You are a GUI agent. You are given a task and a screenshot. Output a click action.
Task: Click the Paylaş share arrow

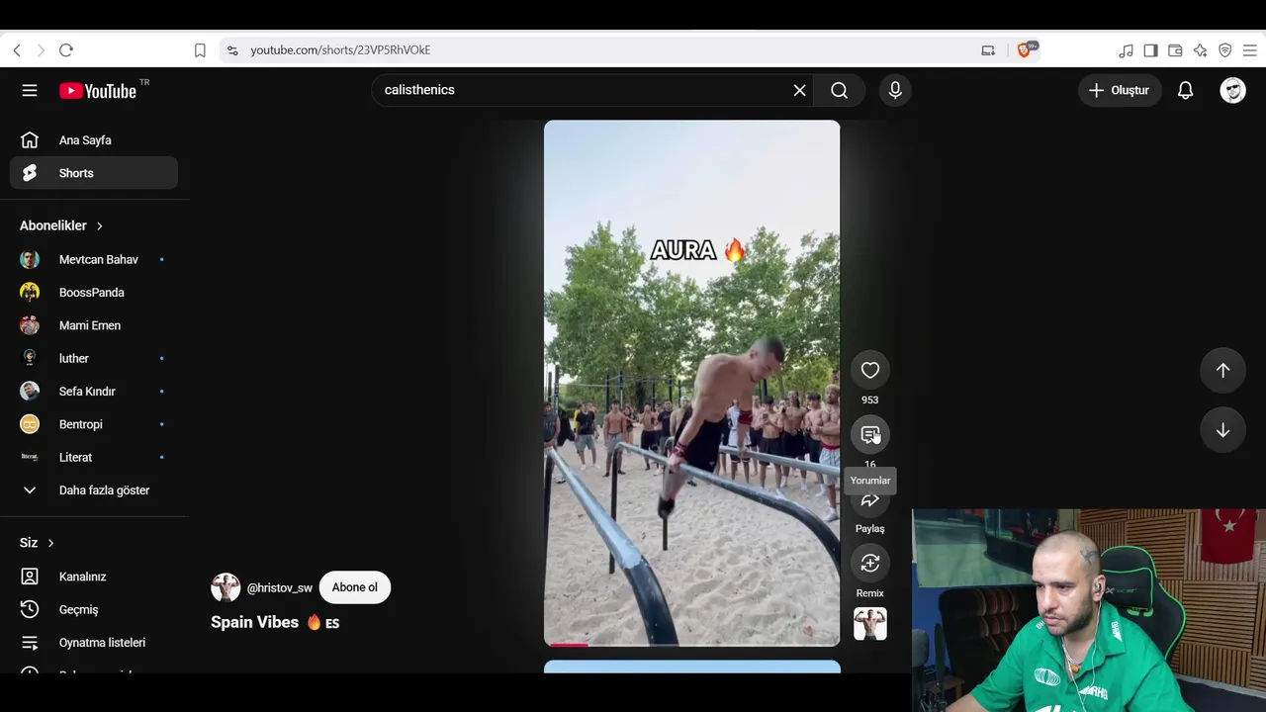coord(870,500)
